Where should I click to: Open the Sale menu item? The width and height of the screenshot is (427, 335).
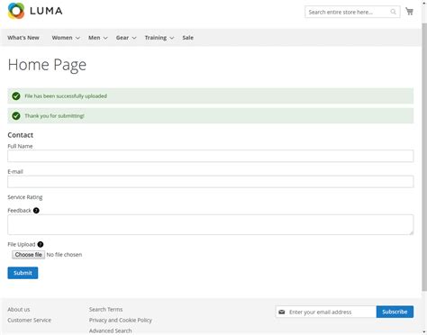pyautogui.click(x=188, y=38)
